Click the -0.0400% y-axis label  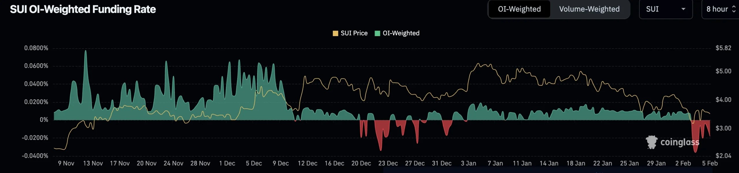pyautogui.click(x=35, y=156)
